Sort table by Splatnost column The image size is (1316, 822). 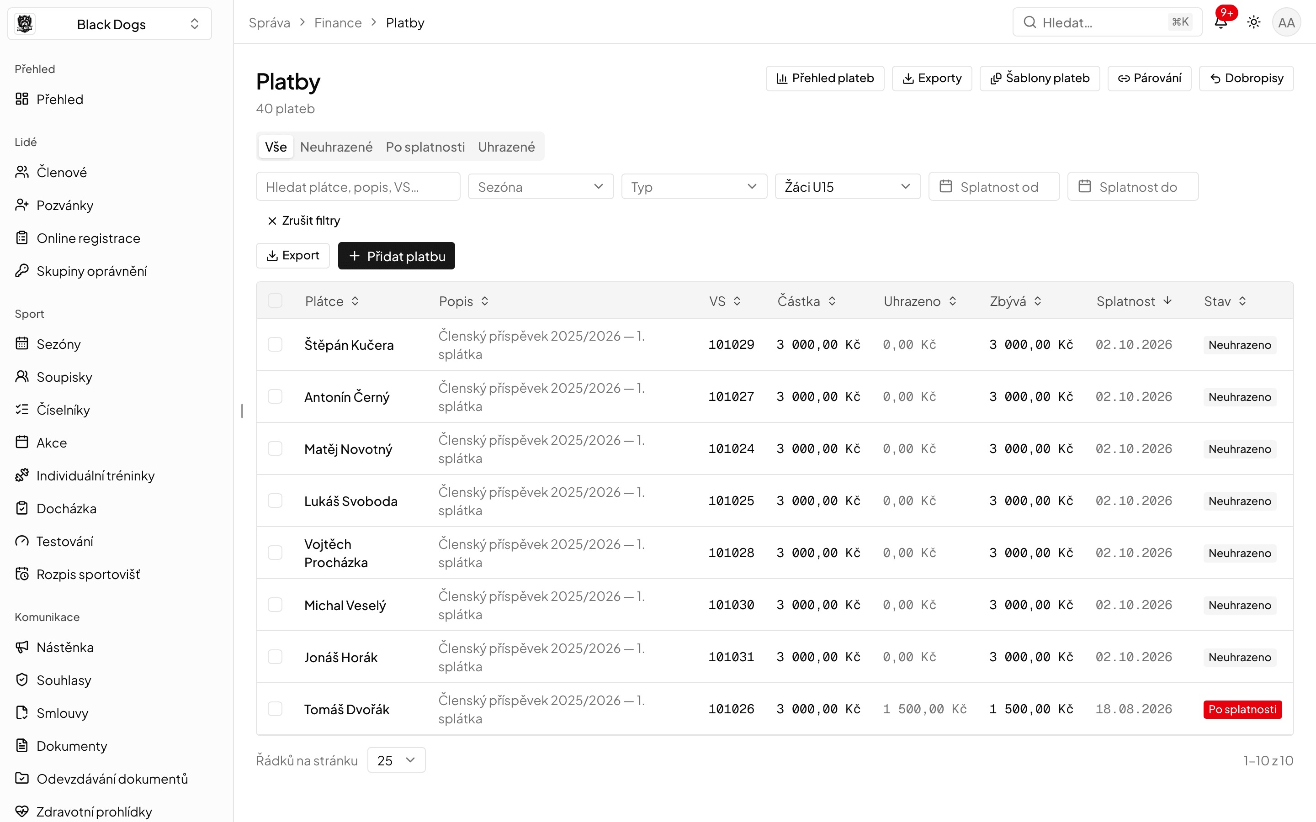[x=1134, y=300]
